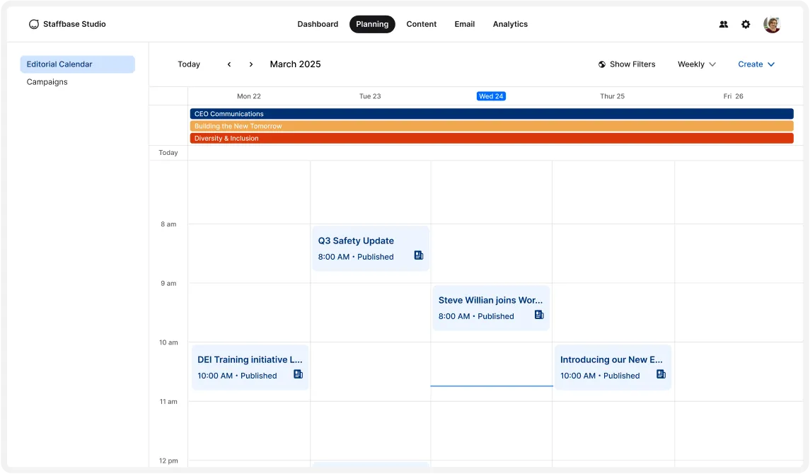Switch to the Analytics tab

(510, 24)
